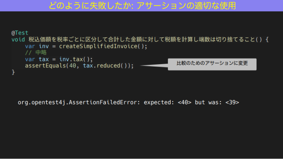Click the opening brace after method name
283x159 pixels.
(x=267, y=39)
